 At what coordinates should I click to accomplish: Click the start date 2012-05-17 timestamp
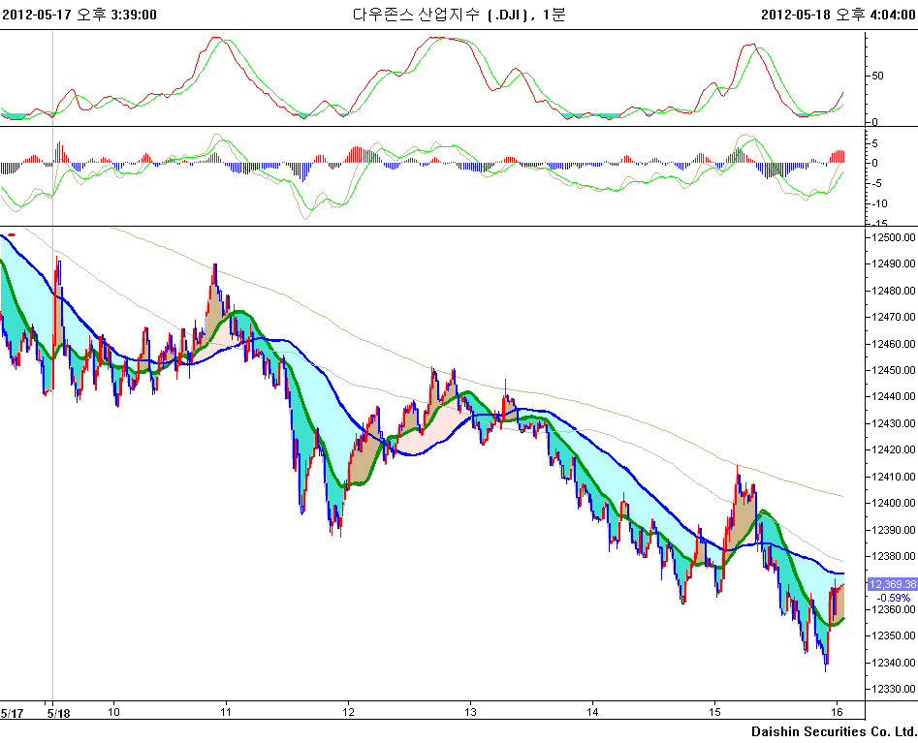[x=79, y=14]
